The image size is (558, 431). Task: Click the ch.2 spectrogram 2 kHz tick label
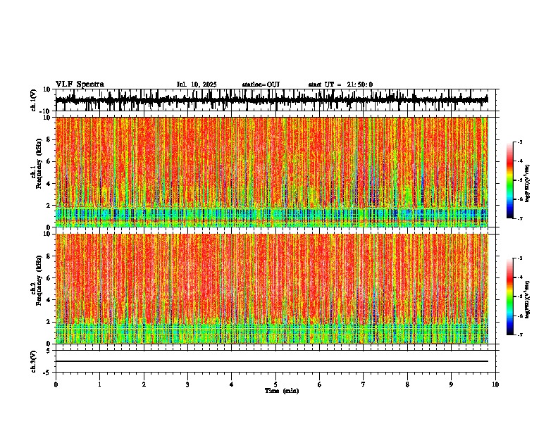coord(49,322)
